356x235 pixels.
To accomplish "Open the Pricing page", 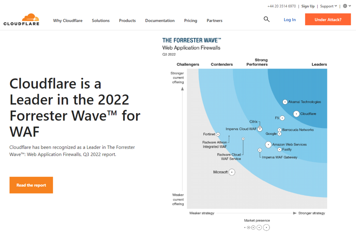I will [190, 20].
